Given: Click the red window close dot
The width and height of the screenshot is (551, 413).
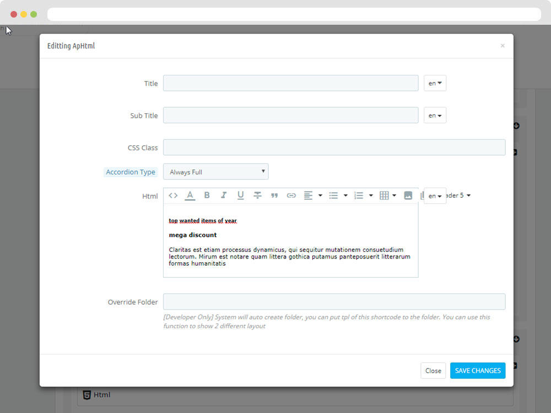Looking at the screenshot, I should pyautogui.click(x=14, y=14).
